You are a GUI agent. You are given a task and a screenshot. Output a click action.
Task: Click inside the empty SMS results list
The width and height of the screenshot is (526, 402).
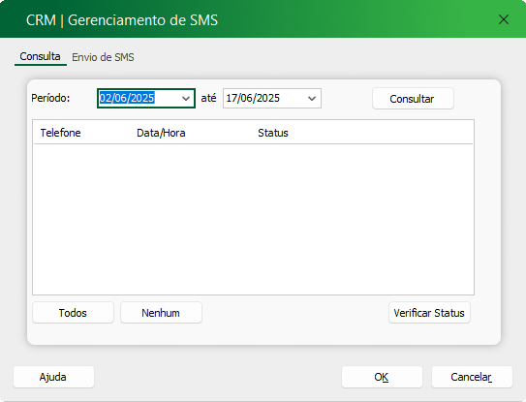tap(253, 220)
